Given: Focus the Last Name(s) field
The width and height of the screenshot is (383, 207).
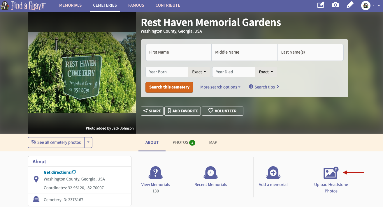Looking at the screenshot, I should [310, 52].
